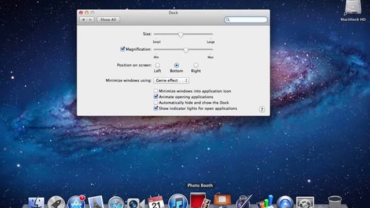Open Keynote podium icon in Dock

(x=222, y=200)
